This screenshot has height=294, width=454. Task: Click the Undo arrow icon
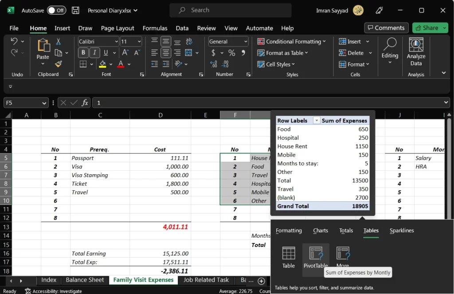click(x=14, y=42)
